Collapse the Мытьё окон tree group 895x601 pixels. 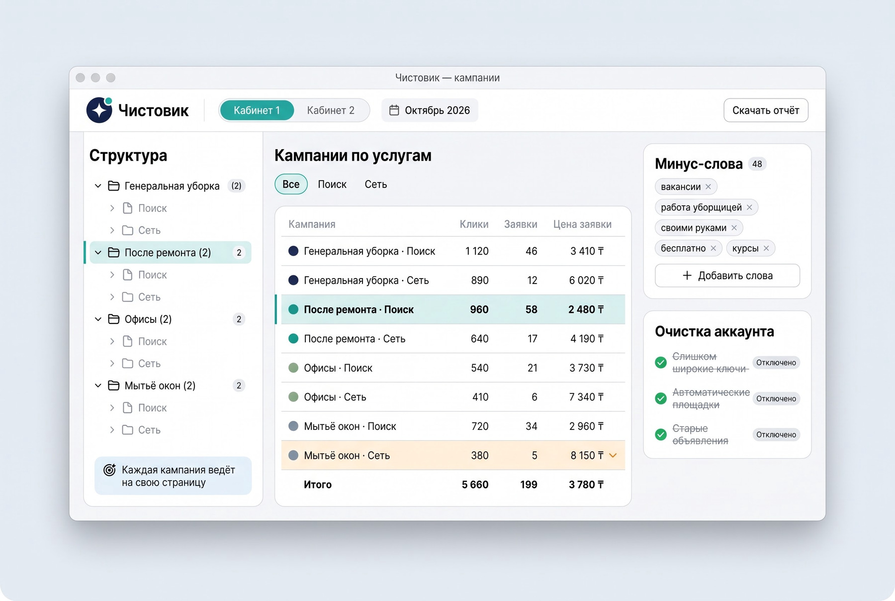[98, 386]
